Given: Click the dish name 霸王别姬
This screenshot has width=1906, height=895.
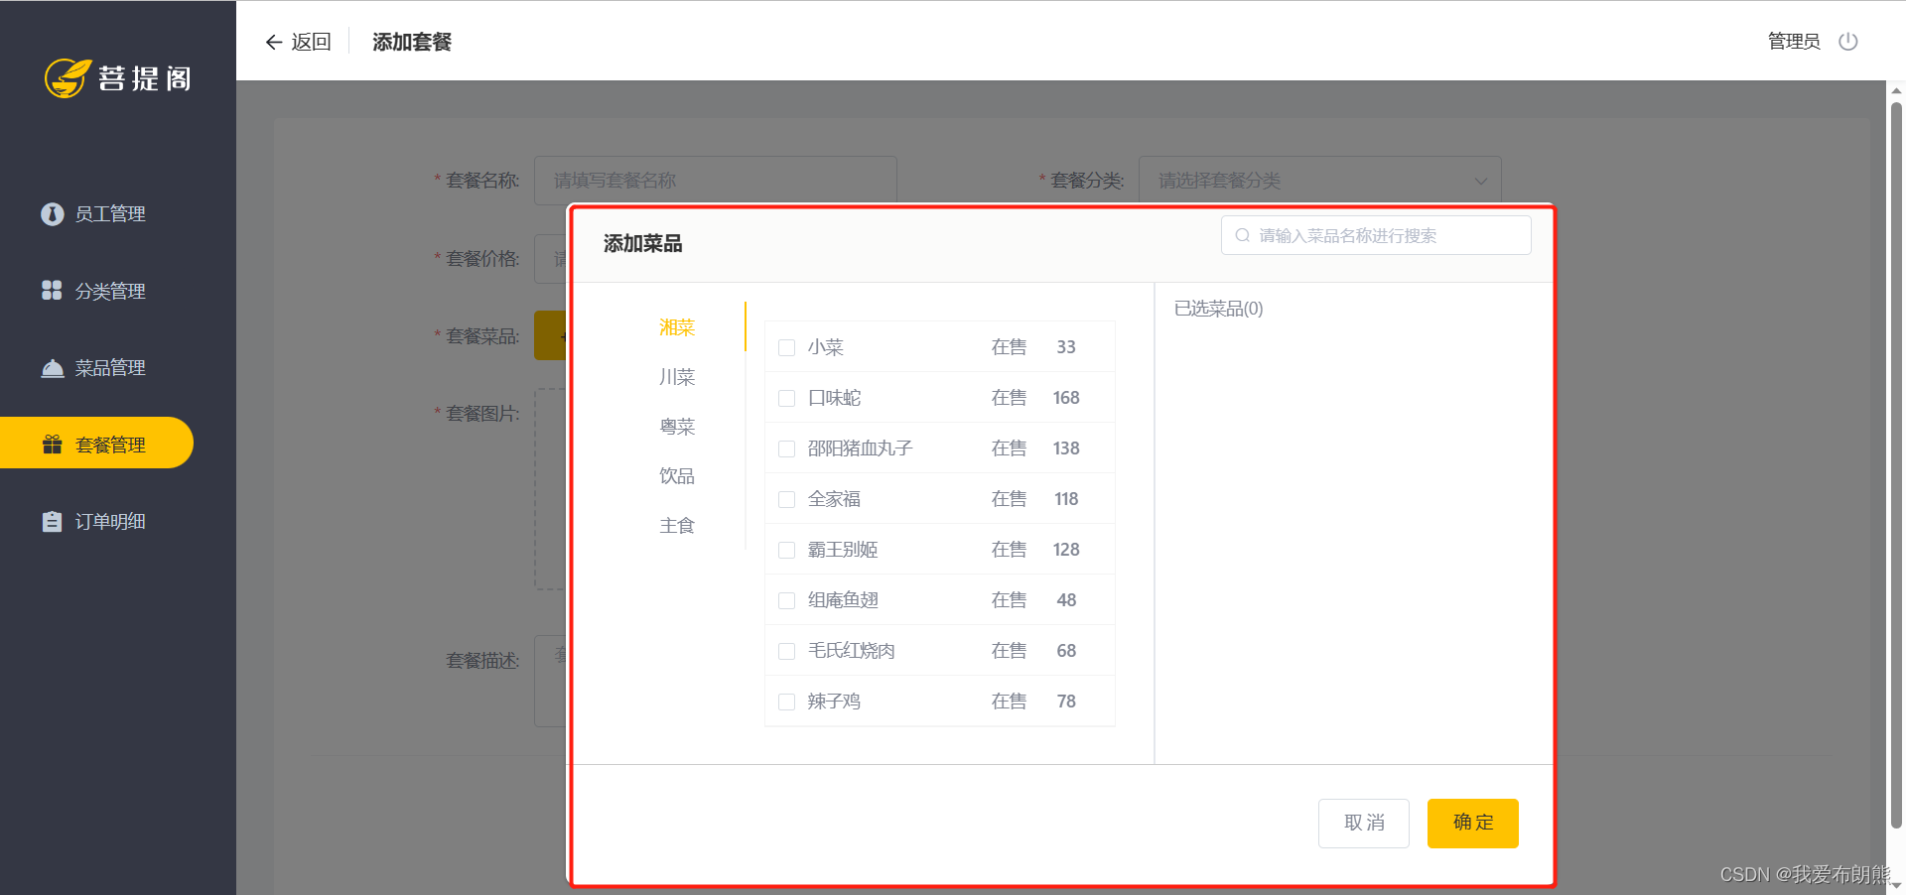Looking at the screenshot, I should tap(843, 550).
